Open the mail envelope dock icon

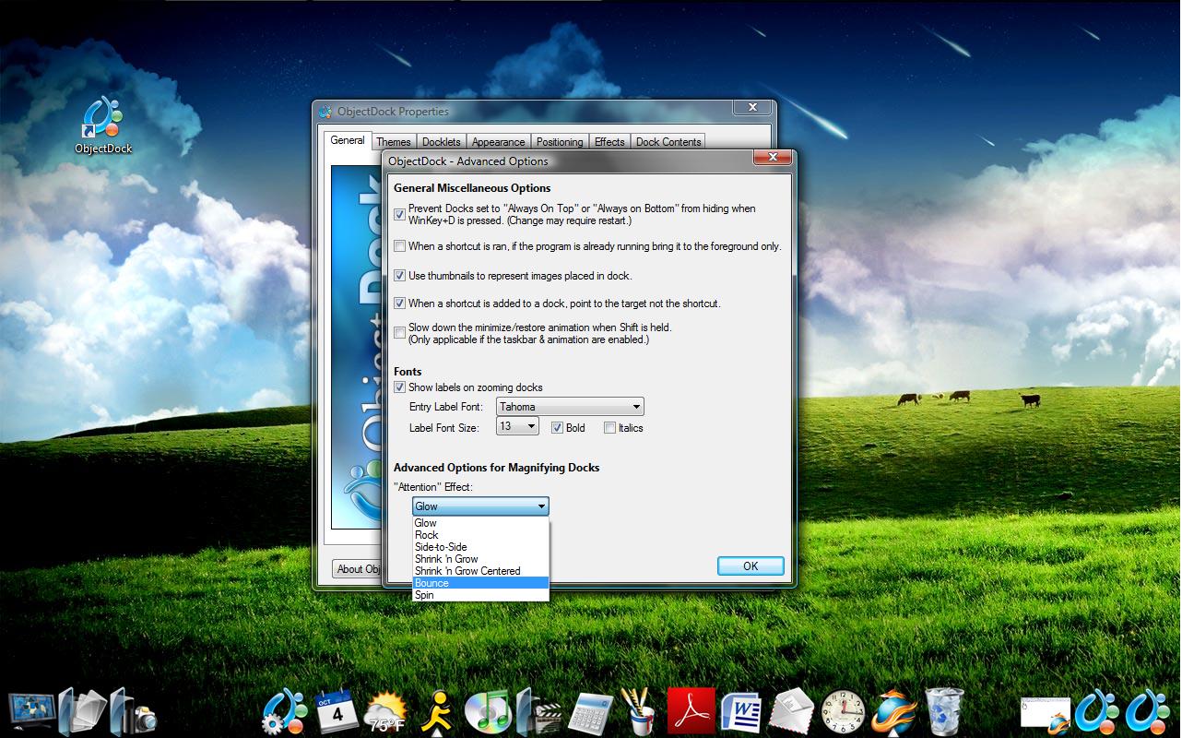click(791, 711)
